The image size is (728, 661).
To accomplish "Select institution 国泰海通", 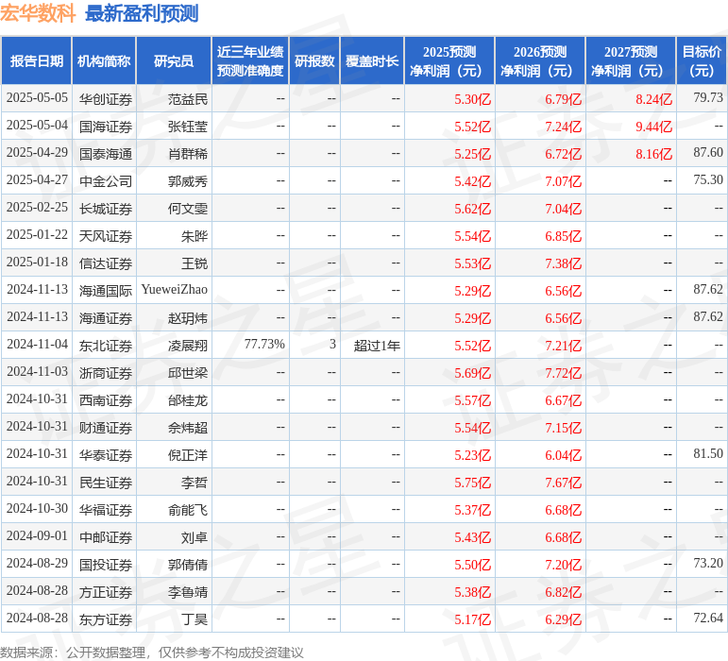I will pos(106,154).
